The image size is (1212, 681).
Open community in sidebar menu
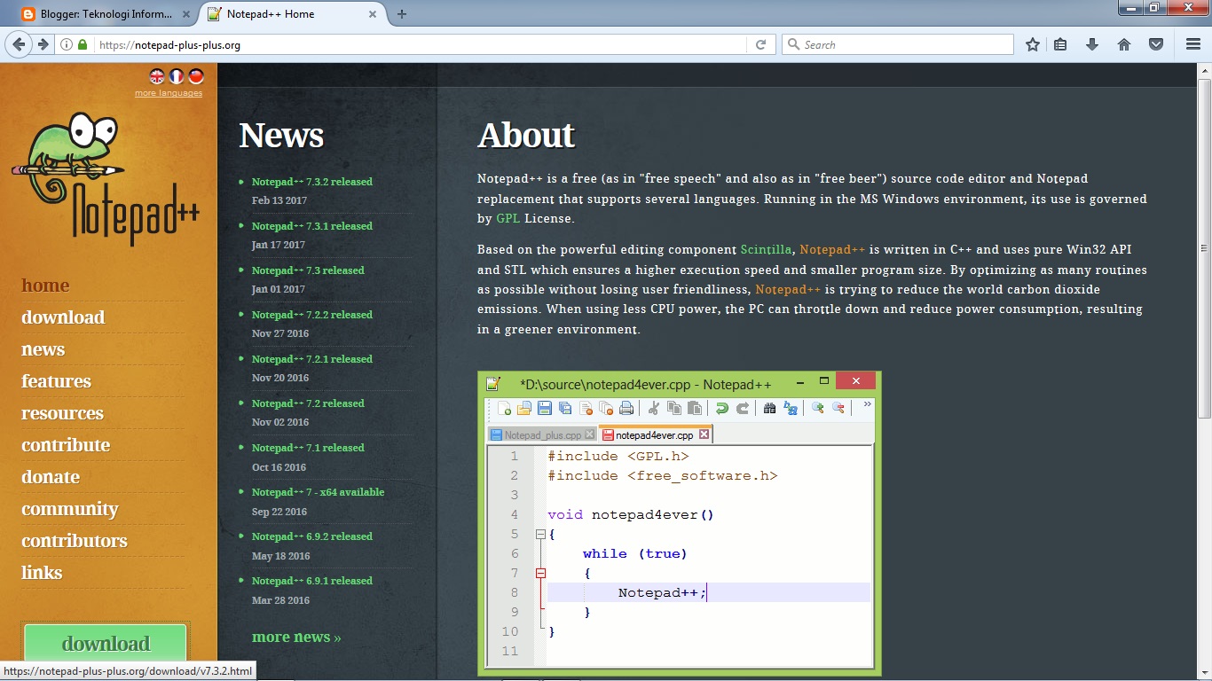click(x=70, y=509)
